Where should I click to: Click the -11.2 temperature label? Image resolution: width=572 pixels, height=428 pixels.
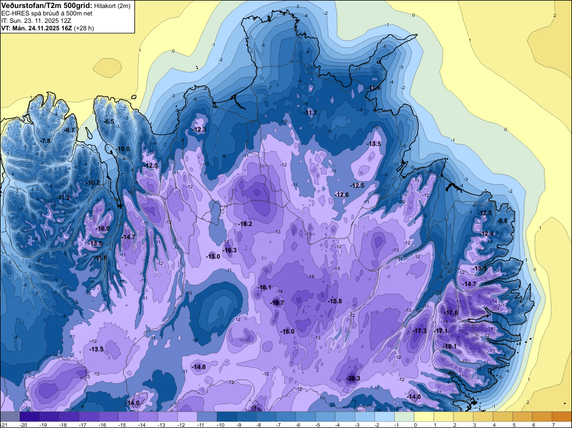click(63, 197)
